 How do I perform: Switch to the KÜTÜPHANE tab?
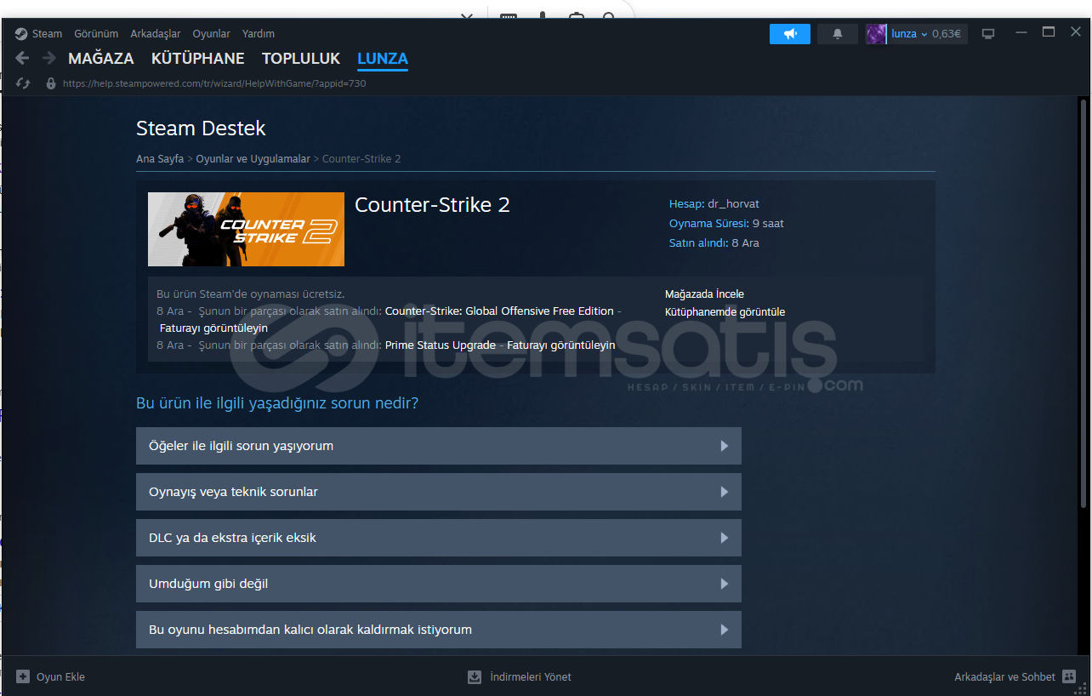pyautogui.click(x=198, y=59)
